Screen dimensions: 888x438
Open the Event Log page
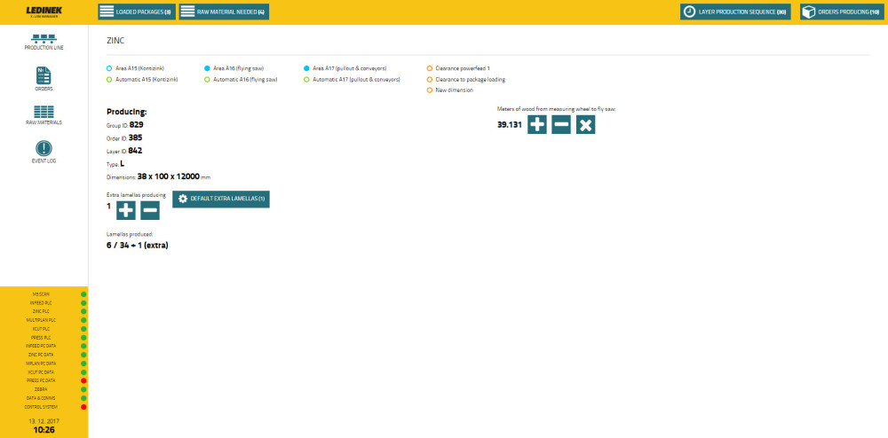coord(44,152)
